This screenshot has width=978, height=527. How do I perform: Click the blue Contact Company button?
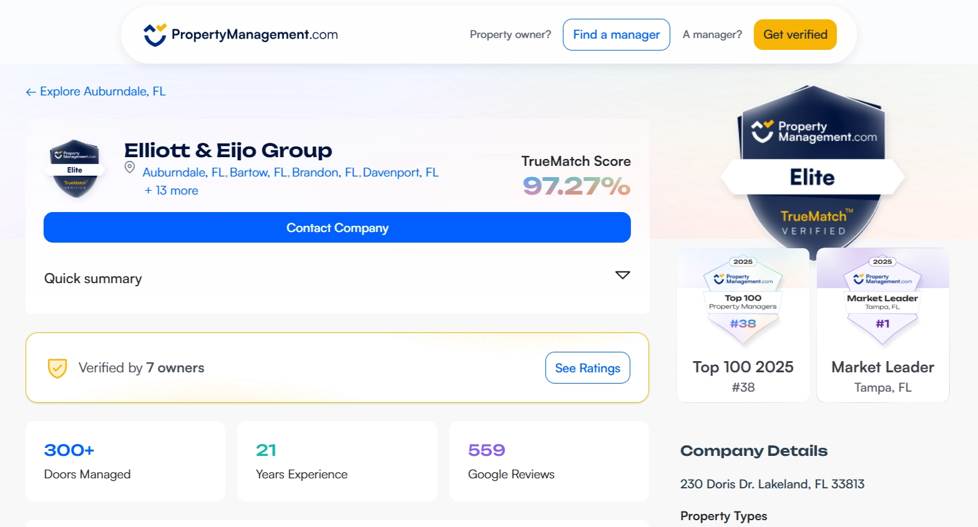[x=337, y=228]
